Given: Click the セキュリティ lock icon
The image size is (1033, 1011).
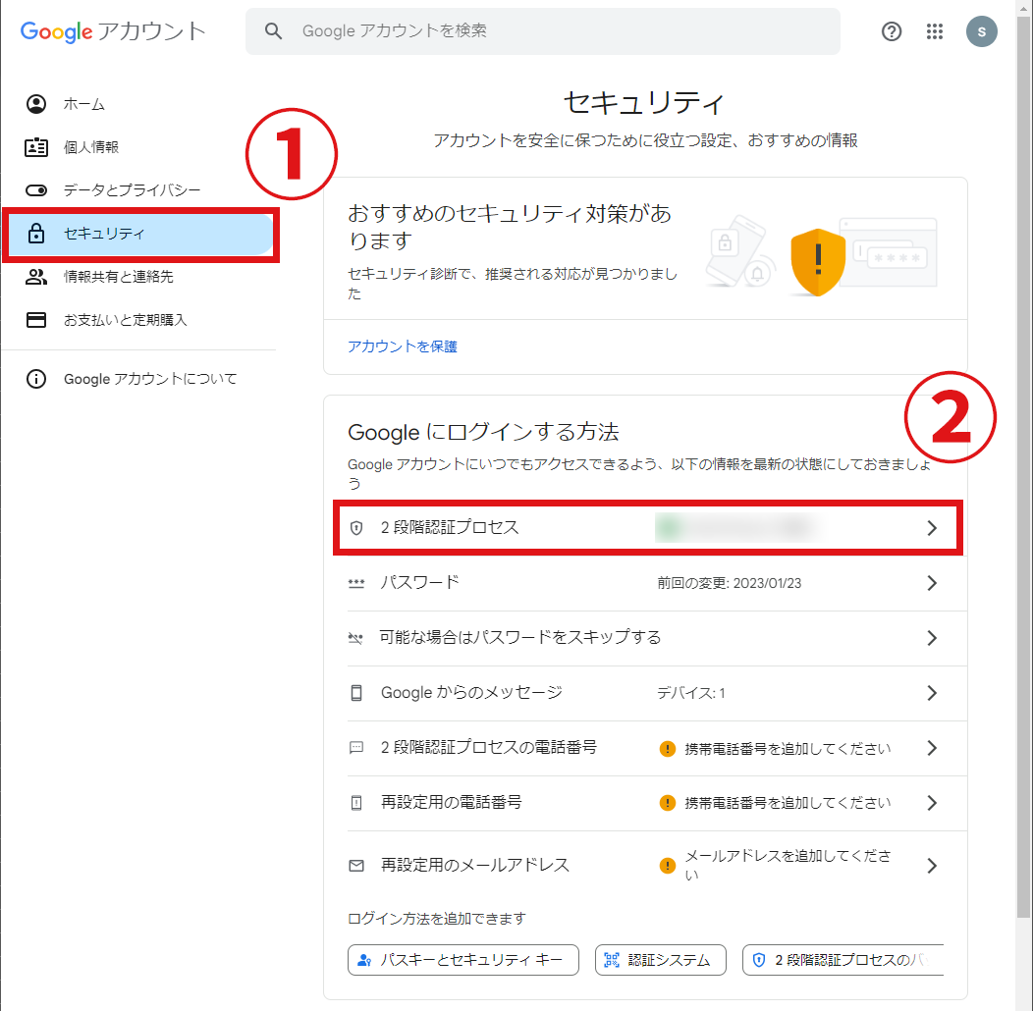Looking at the screenshot, I should tap(36, 234).
